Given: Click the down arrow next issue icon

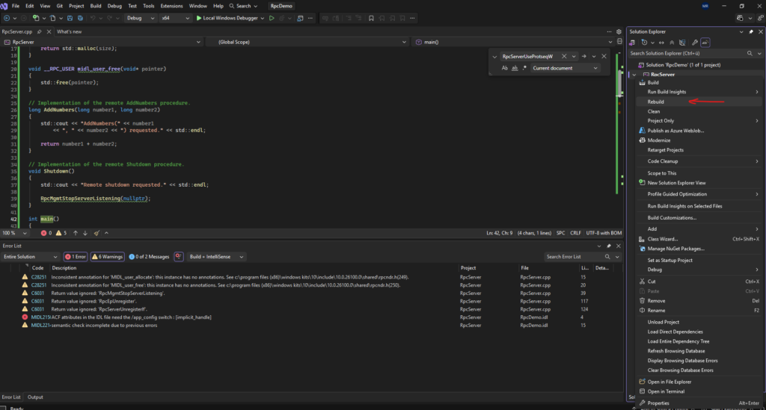Looking at the screenshot, I should point(85,233).
